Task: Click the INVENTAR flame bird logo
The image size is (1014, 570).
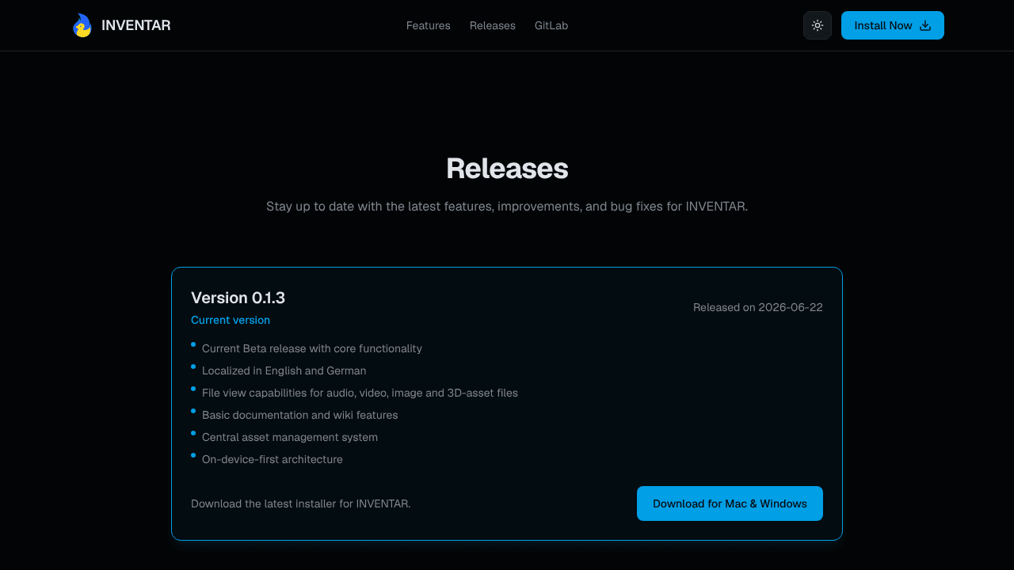Action: tap(82, 25)
